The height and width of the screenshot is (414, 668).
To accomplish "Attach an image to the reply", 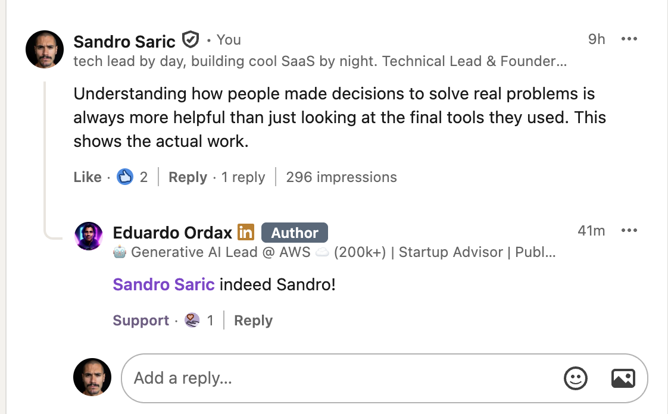I will coord(623,378).
